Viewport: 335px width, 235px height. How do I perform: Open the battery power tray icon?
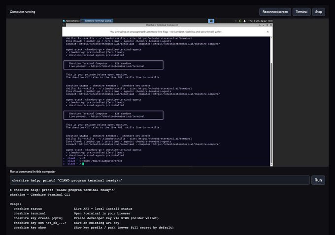pyautogui.click(x=240, y=21)
